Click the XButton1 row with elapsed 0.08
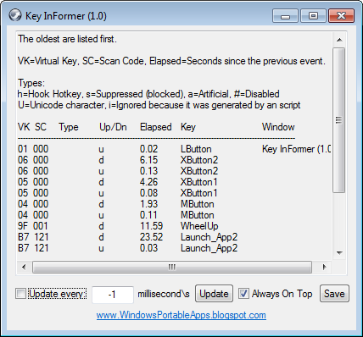 click(x=118, y=193)
